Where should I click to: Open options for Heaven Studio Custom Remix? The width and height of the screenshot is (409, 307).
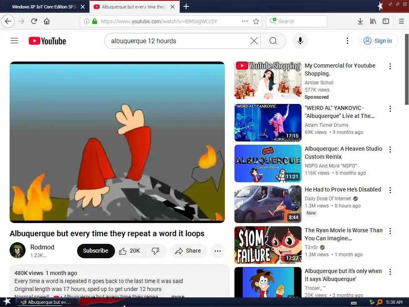click(x=390, y=150)
